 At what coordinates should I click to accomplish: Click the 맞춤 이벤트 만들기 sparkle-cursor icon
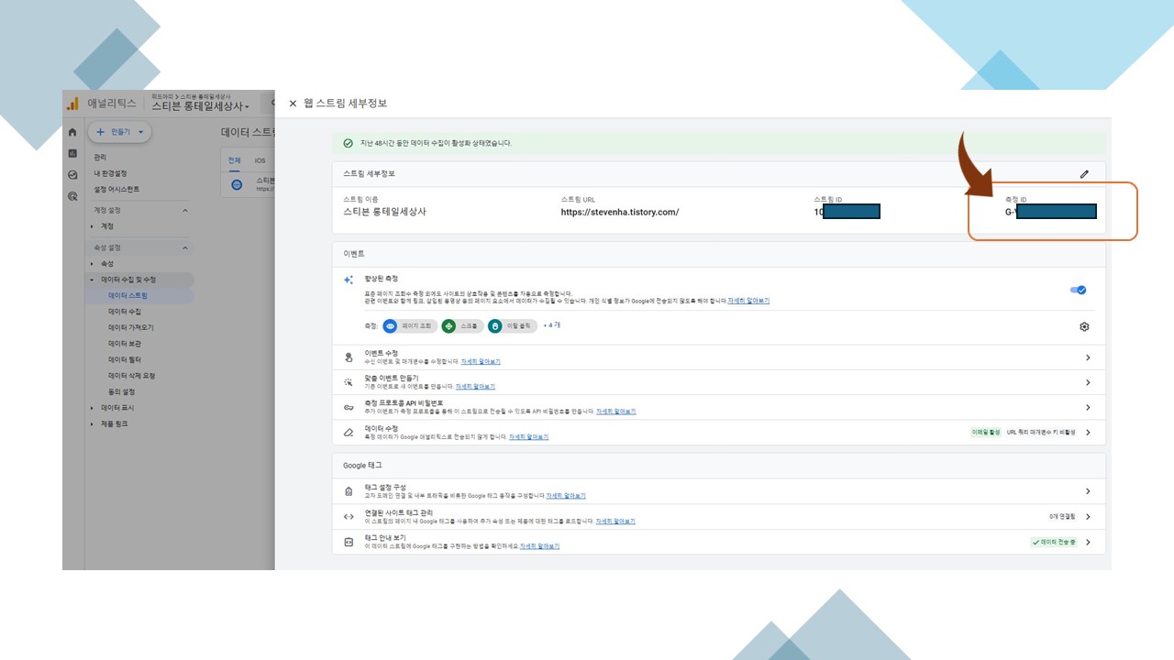tap(349, 382)
